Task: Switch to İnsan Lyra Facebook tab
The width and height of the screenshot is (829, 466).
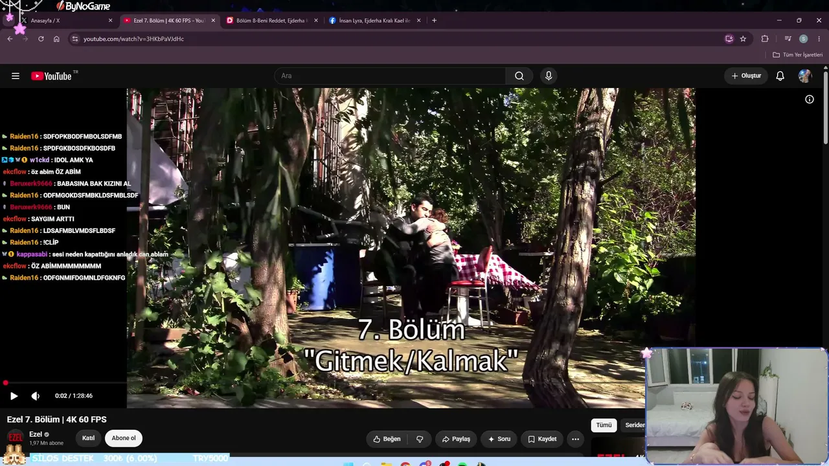Action: [x=374, y=21]
